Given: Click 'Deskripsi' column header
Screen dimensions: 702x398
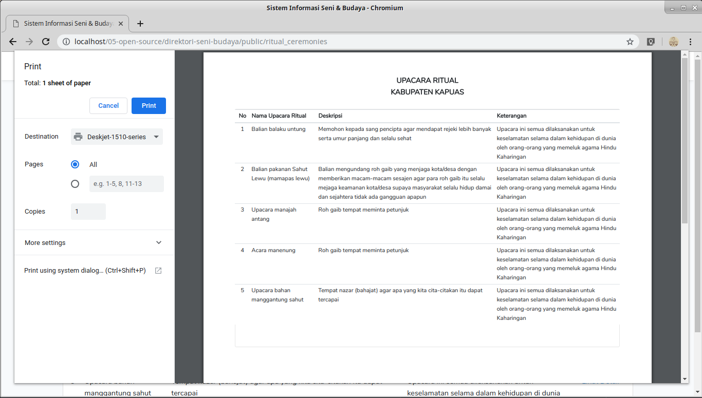Looking at the screenshot, I should (330, 116).
